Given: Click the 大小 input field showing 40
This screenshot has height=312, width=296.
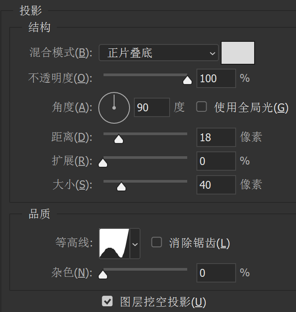Looking at the screenshot, I should [216, 185].
